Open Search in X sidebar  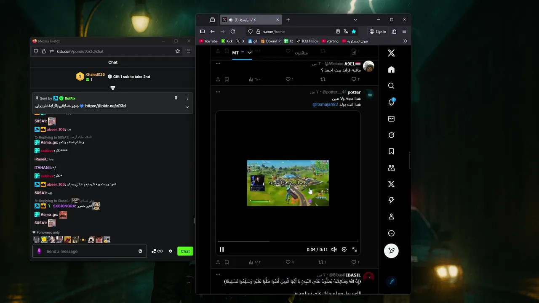(391, 86)
